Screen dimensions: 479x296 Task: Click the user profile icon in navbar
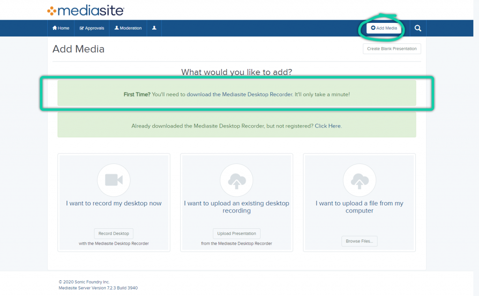[x=154, y=28]
